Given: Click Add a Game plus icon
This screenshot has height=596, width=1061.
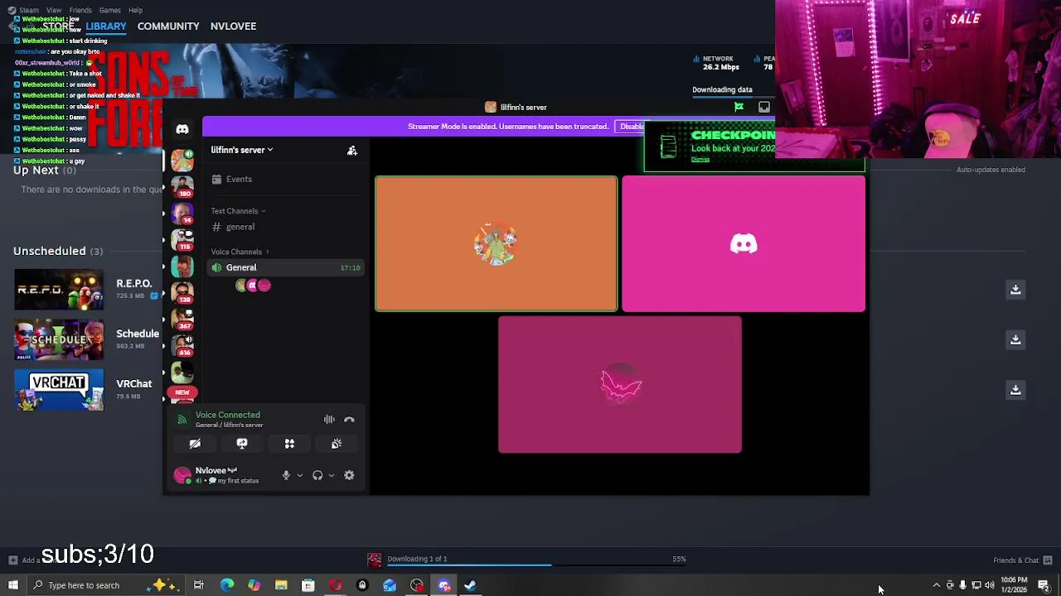Looking at the screenshot, I should pyautogui.click(x=13, y=560).
